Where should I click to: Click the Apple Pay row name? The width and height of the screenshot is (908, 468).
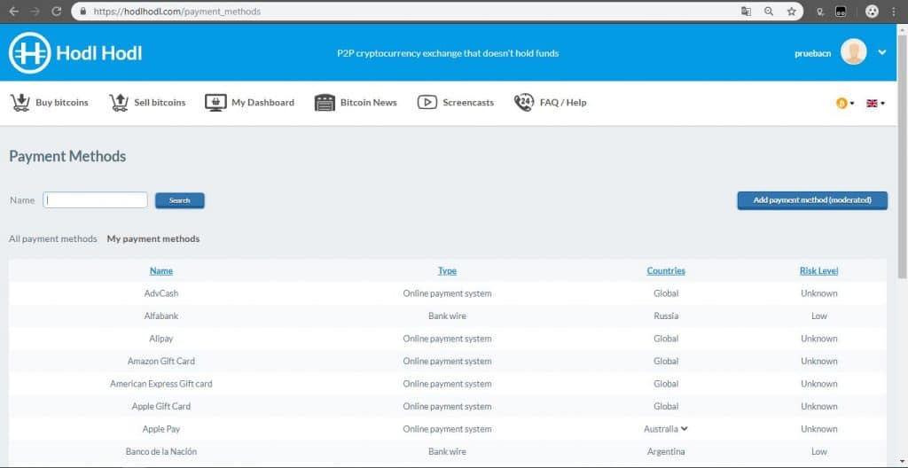click(x=161, y=429)
